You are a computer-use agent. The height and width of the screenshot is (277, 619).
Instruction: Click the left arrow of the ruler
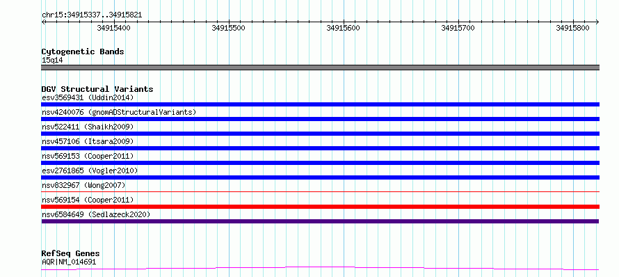[43, 22]
